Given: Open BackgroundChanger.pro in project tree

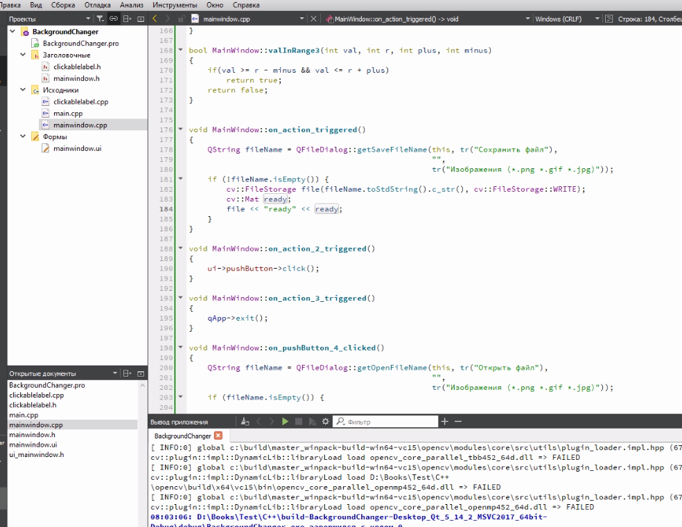Looking at the screenshot, I should tap(80, 43).
